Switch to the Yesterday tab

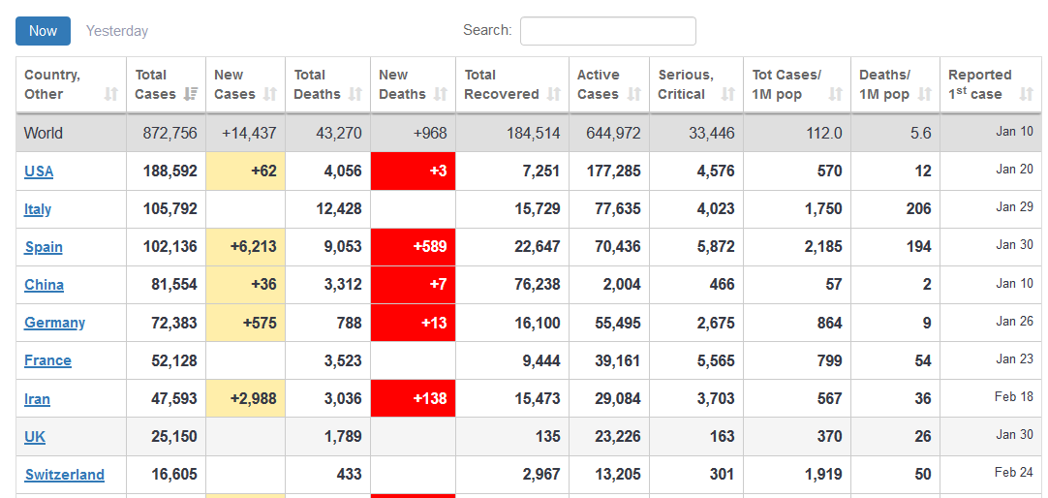pyautogui.click(x=117, y=31)
